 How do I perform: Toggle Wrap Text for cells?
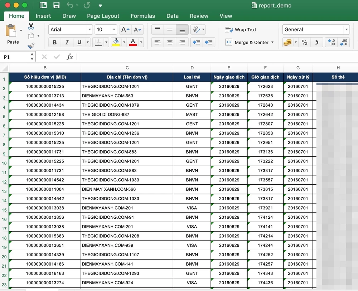(x=241, y=30)
